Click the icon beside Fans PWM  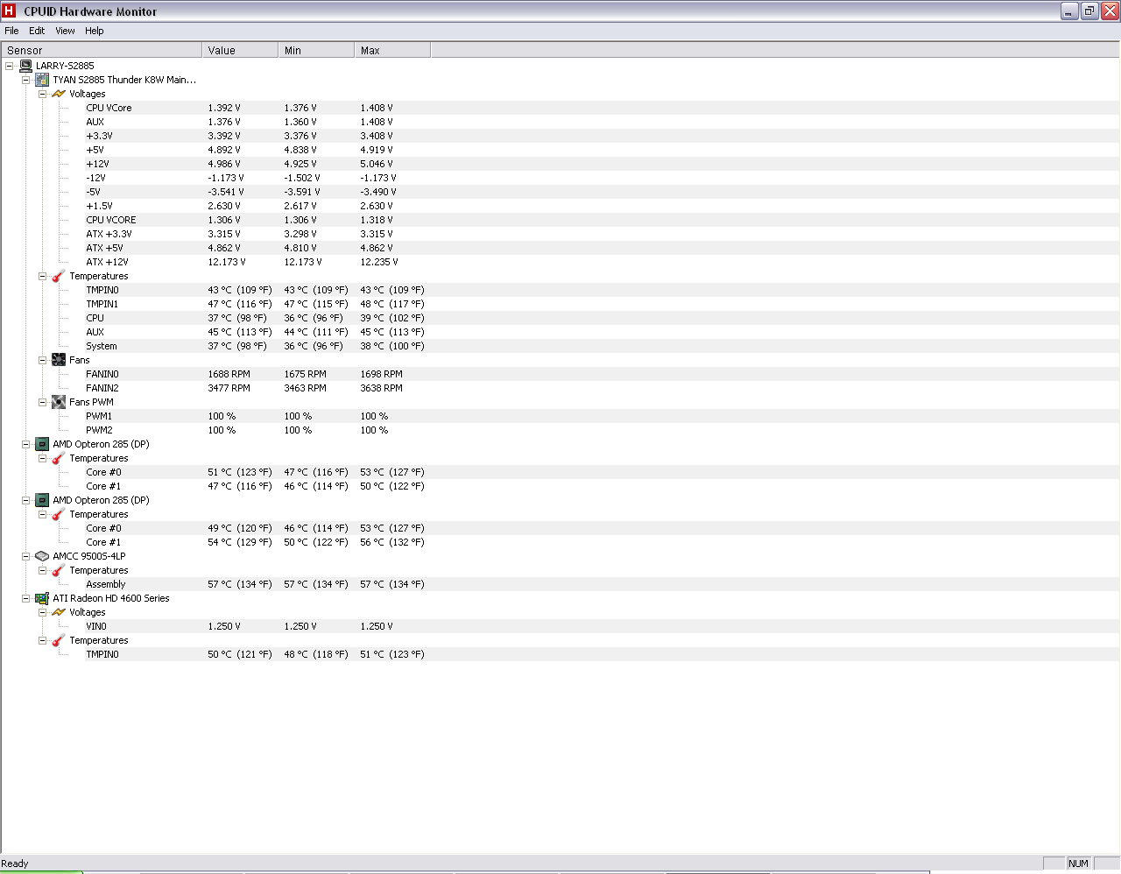(59, 402)
